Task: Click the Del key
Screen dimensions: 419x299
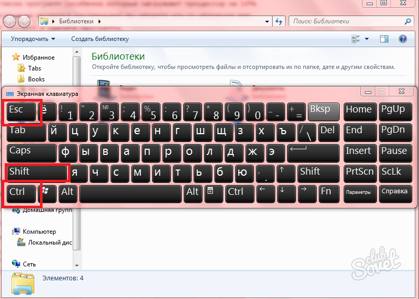Action: [329, 133]
